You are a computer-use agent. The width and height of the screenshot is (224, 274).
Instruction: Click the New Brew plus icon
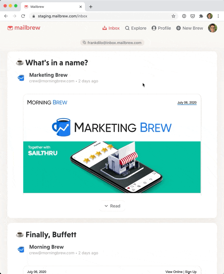(x=178, y=28)
